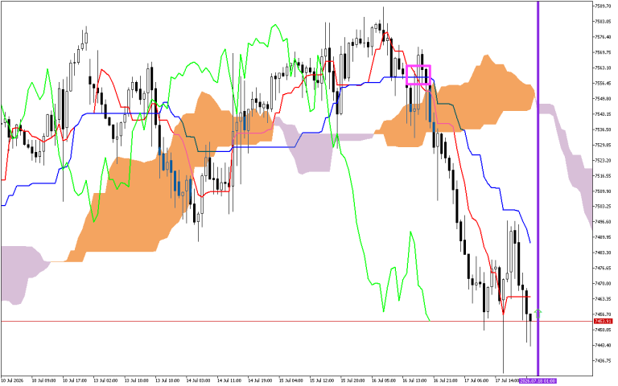Screen dimensions: 618x386
Task: Click the red horizontal bid price line
Action: tap(296, 322)
